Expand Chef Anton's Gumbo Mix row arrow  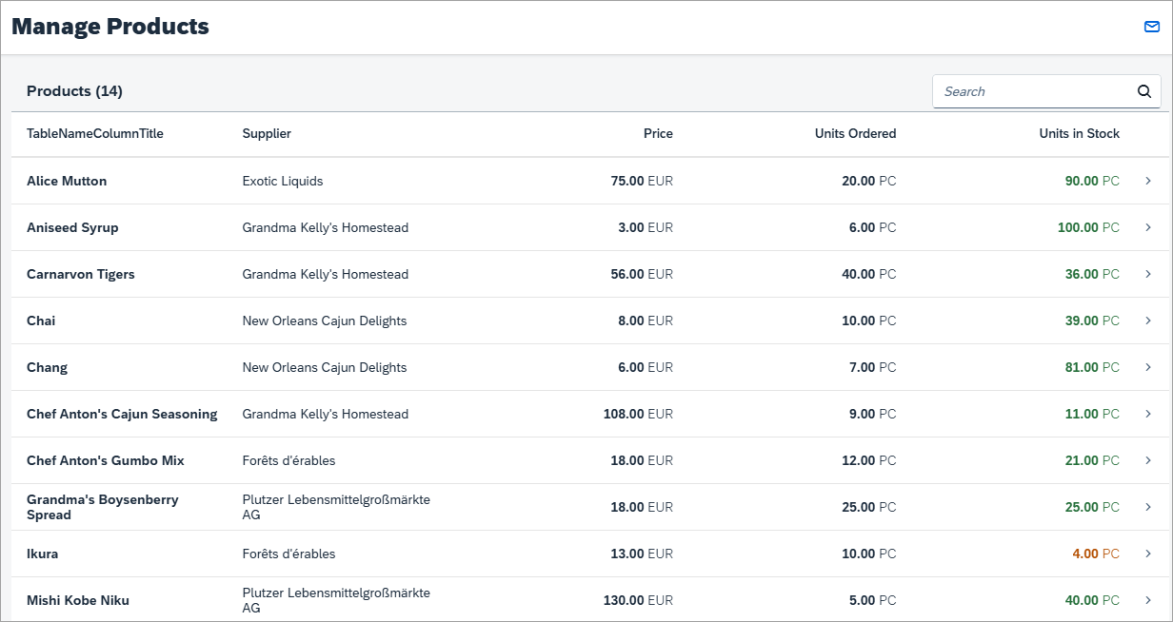(1148, 460)
